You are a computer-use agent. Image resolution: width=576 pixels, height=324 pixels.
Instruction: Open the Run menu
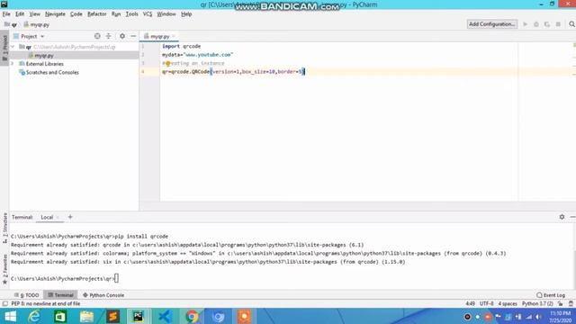tap(116, 14)
